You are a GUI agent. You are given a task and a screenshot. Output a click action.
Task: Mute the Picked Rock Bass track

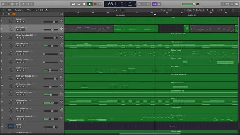coord(18,38)
